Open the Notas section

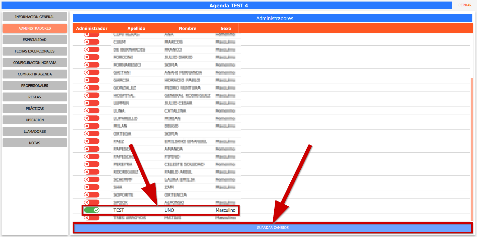(x=35, y=143)
